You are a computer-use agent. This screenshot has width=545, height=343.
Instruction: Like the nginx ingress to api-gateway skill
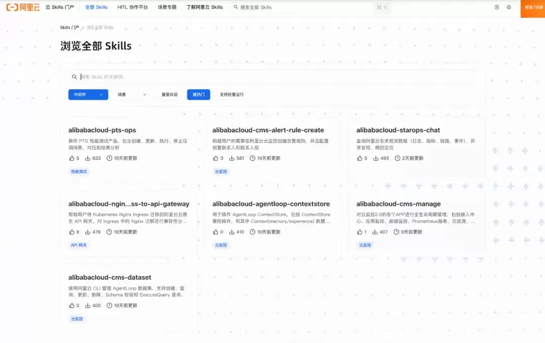pyautogui.click(x=72, y=232)
